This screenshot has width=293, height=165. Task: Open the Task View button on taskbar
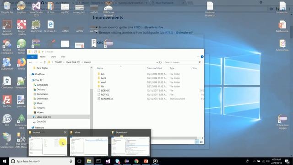pyautogui.click(x=79, y=161)
